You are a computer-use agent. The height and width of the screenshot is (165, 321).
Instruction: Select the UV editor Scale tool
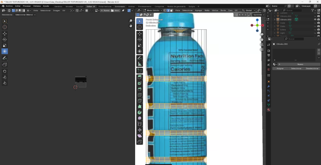(x=5, y=46)
